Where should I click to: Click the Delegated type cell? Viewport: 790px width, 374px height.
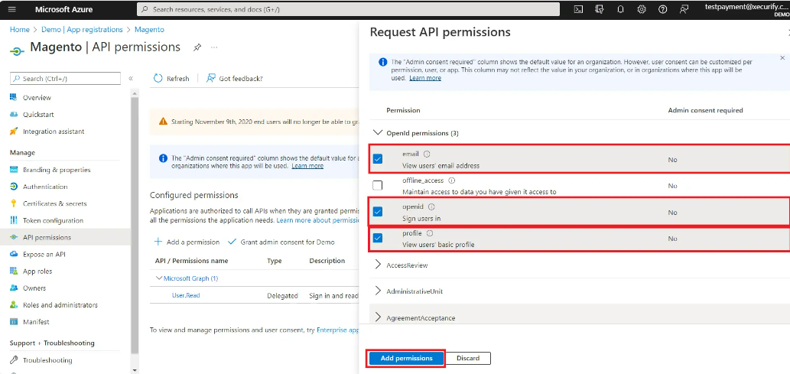tap(282, 296)
